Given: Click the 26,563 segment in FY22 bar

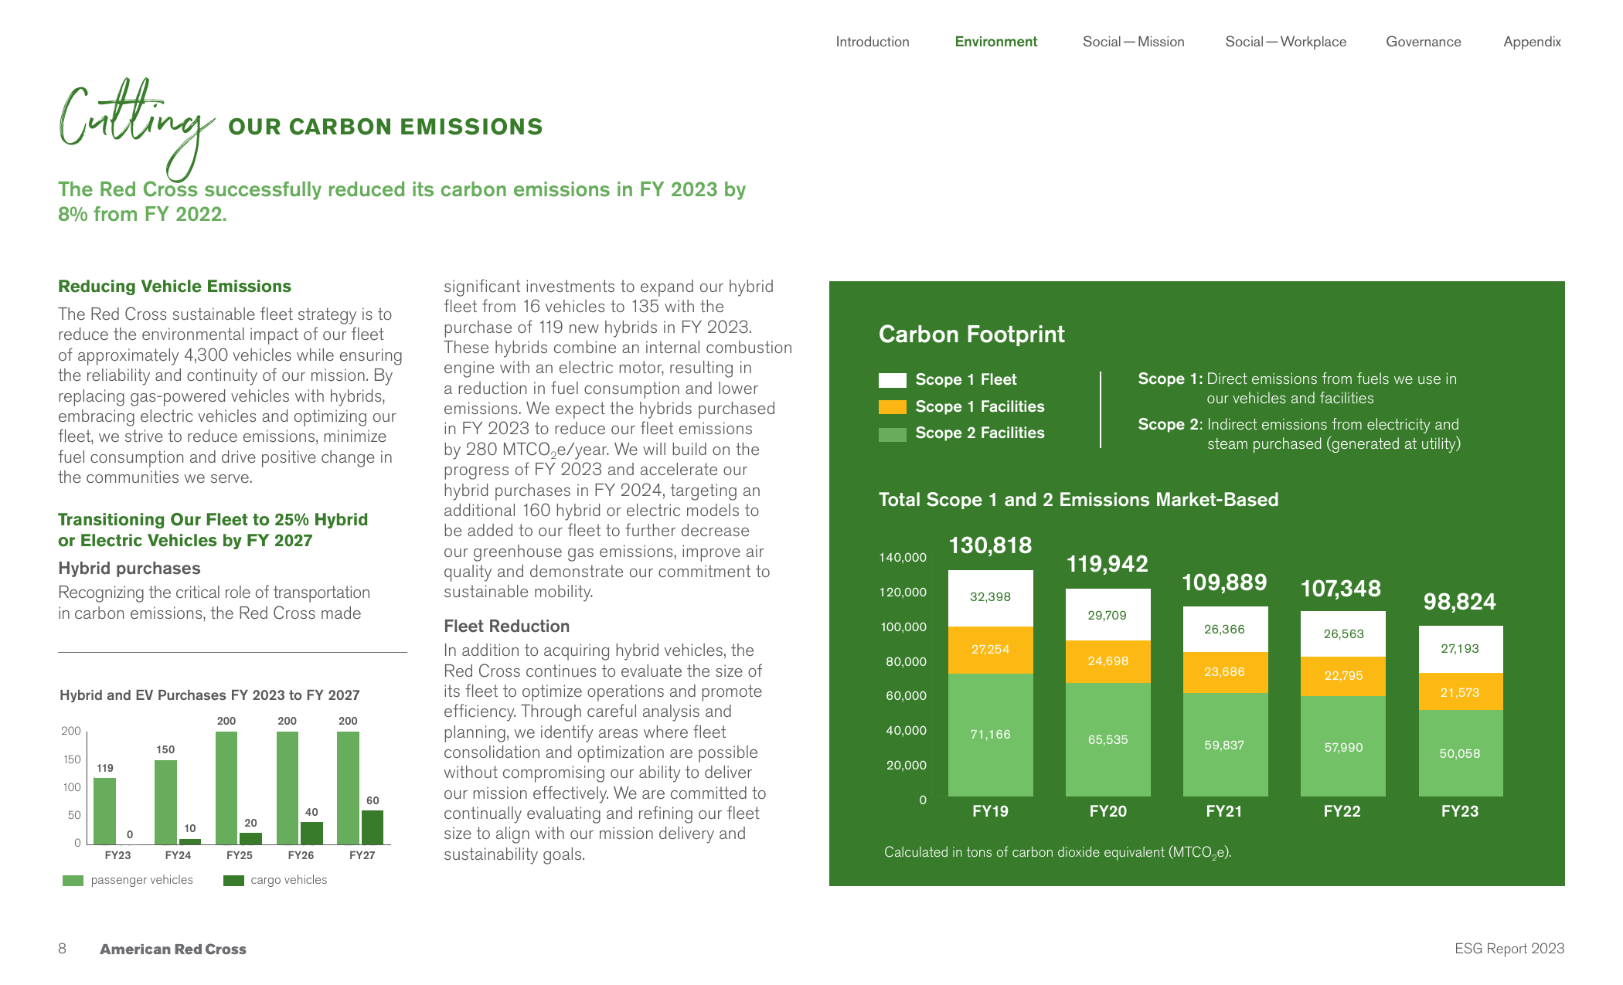Looking at the screenshot, I should point(1343,634).
